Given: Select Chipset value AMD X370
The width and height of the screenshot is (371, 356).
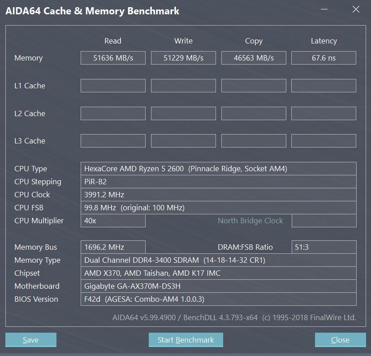Looking at the screenshot, I should point(219,273).
